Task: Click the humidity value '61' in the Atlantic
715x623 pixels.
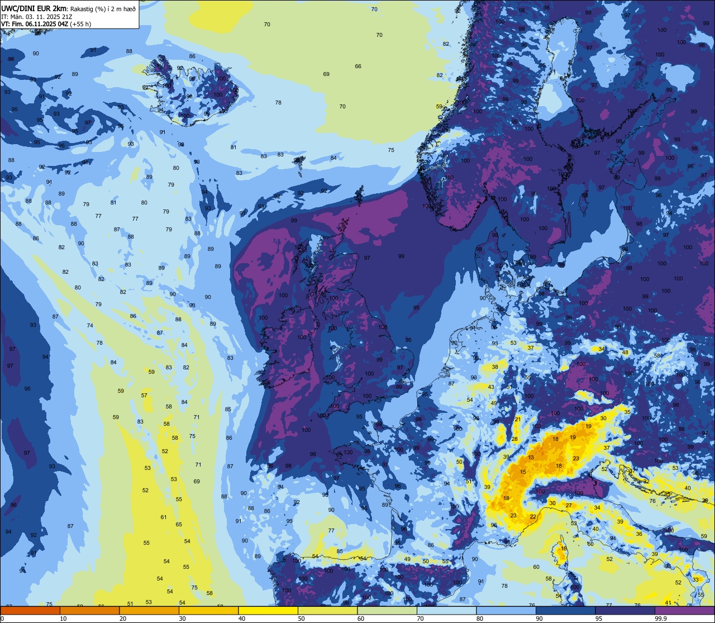Action: pos(164,517)
